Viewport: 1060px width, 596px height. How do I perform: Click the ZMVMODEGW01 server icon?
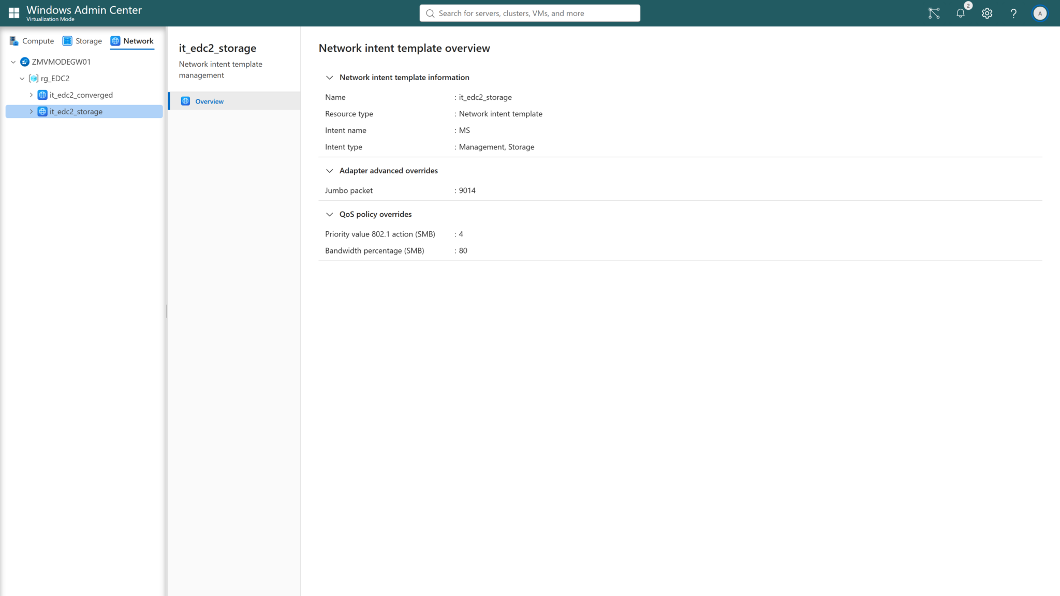(x=24, y=62)
